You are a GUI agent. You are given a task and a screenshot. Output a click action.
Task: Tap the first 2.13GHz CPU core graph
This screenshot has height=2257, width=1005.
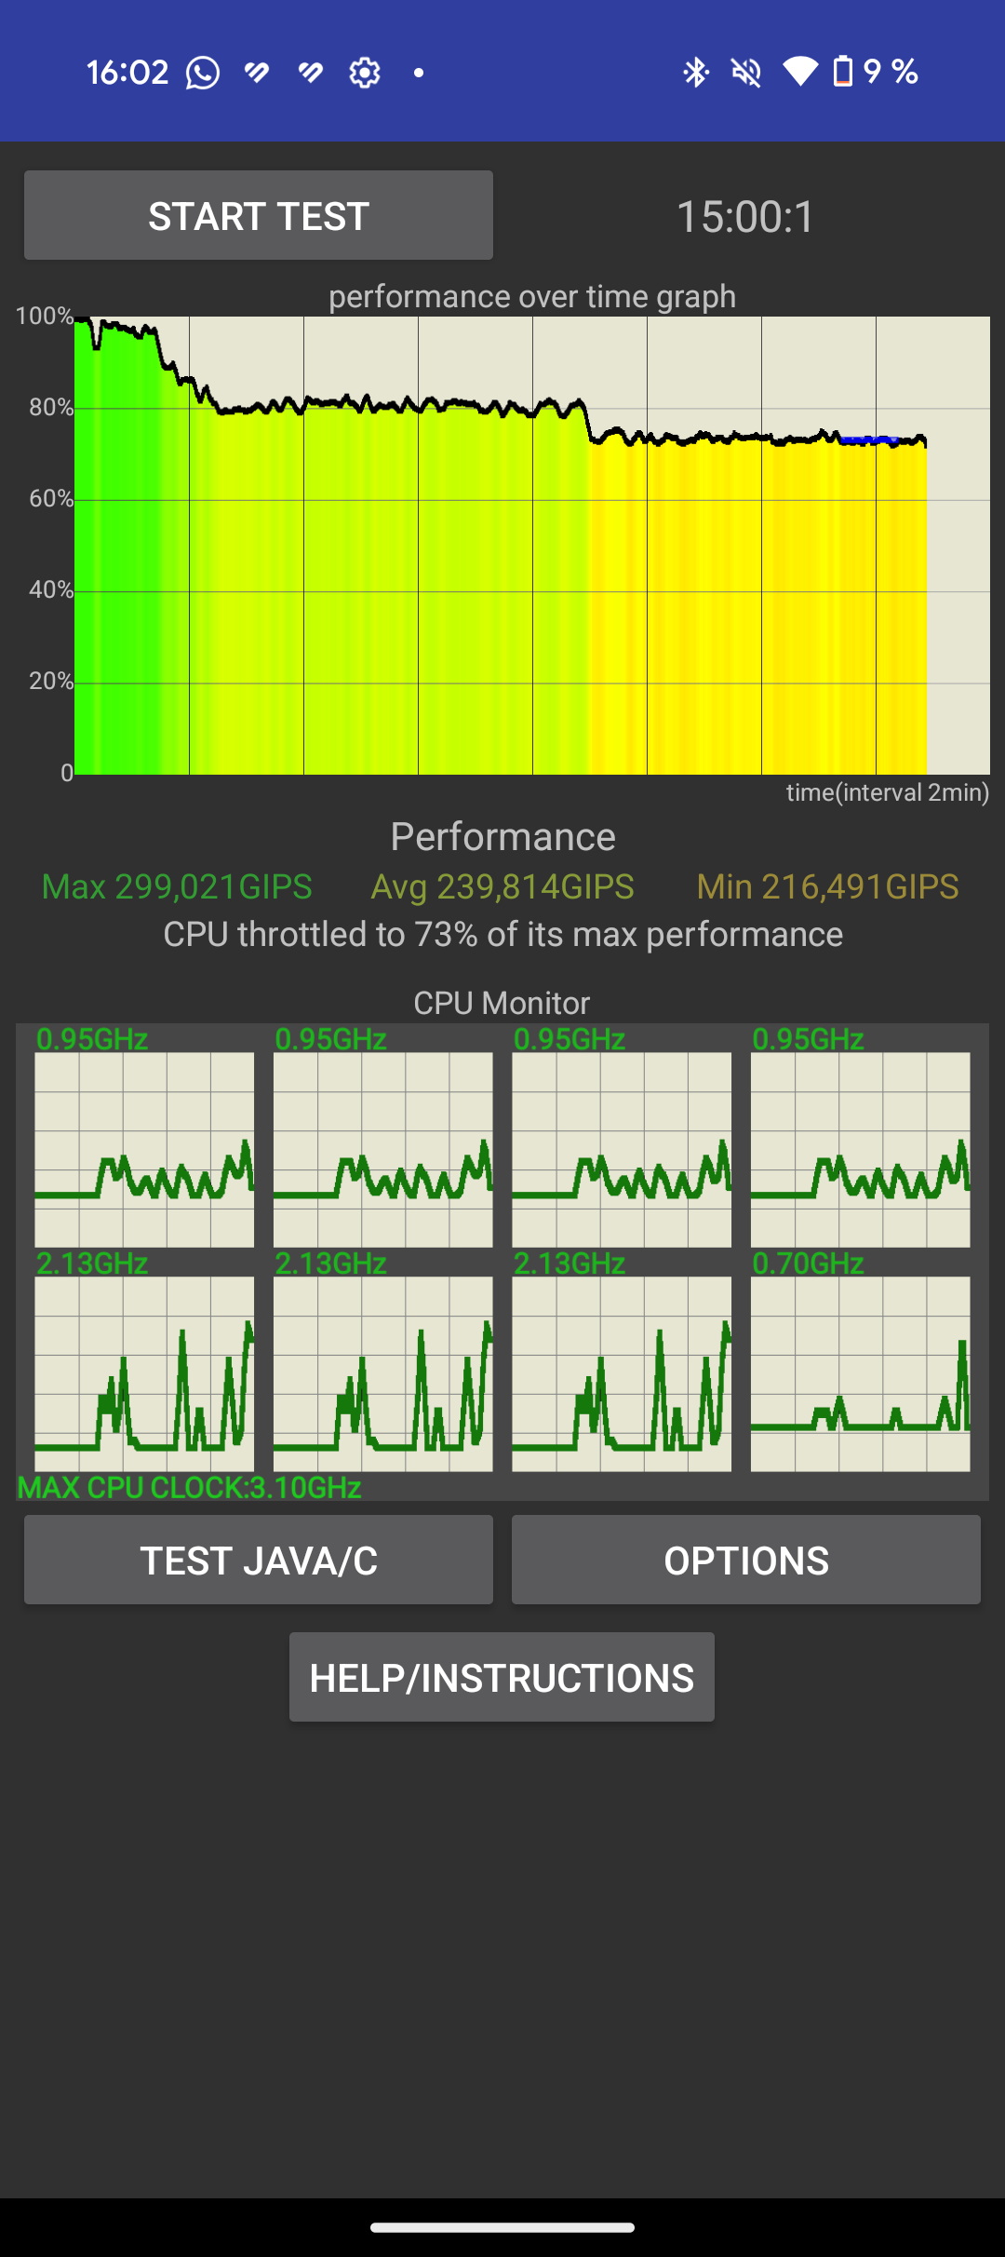click(144, 1373)
